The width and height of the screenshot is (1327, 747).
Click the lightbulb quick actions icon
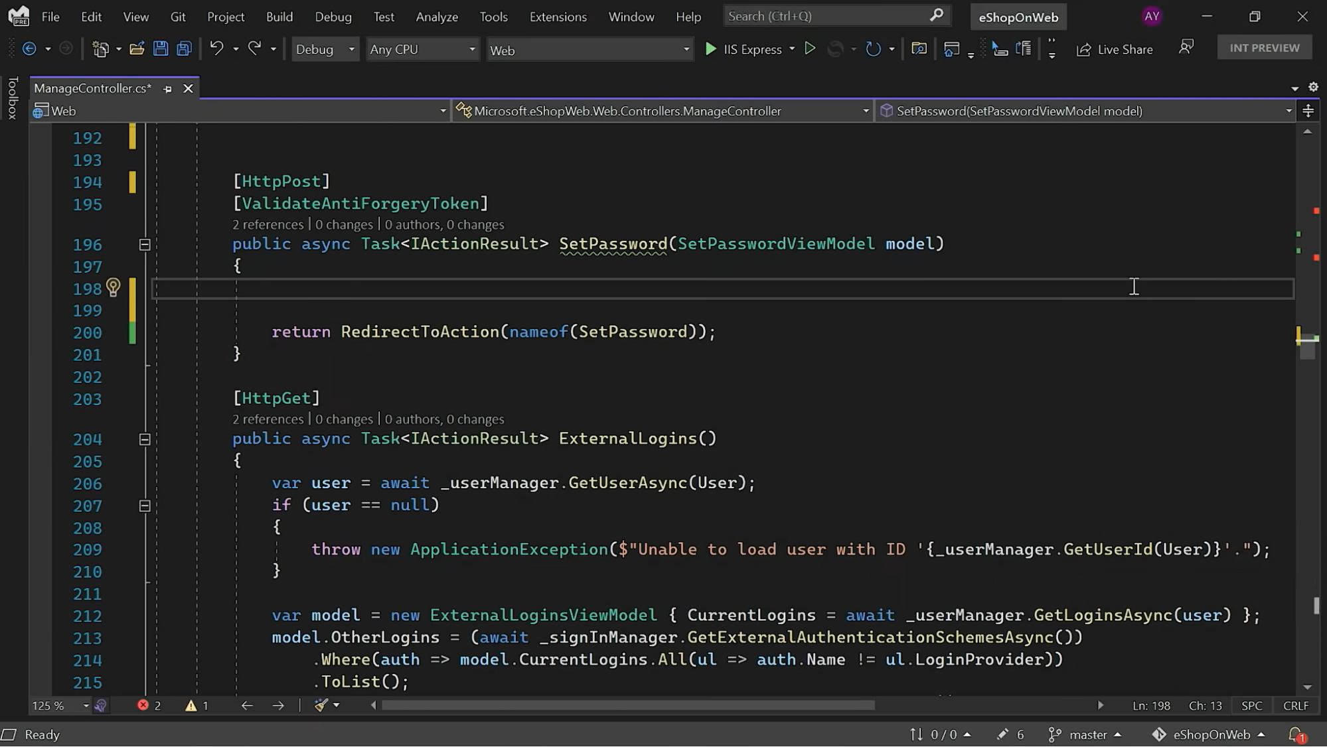(x=114, y=287)
